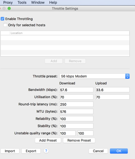The image size is (135, 159).
Task: Click the OK button
Action: pyautogui.click(x=119, y=151)
